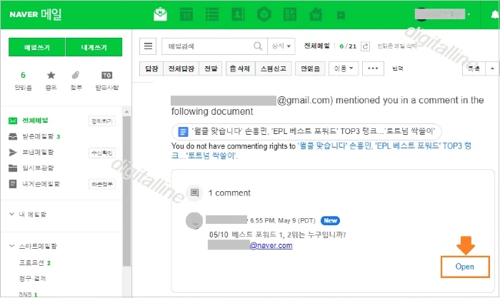Click the Open button in comment card
500x298 pixels.
tap(465, 267)
